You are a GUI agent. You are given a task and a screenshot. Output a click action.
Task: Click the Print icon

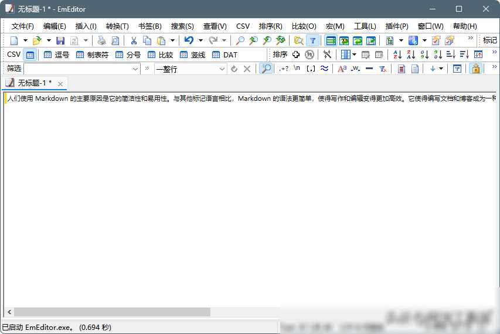(102, 40)
